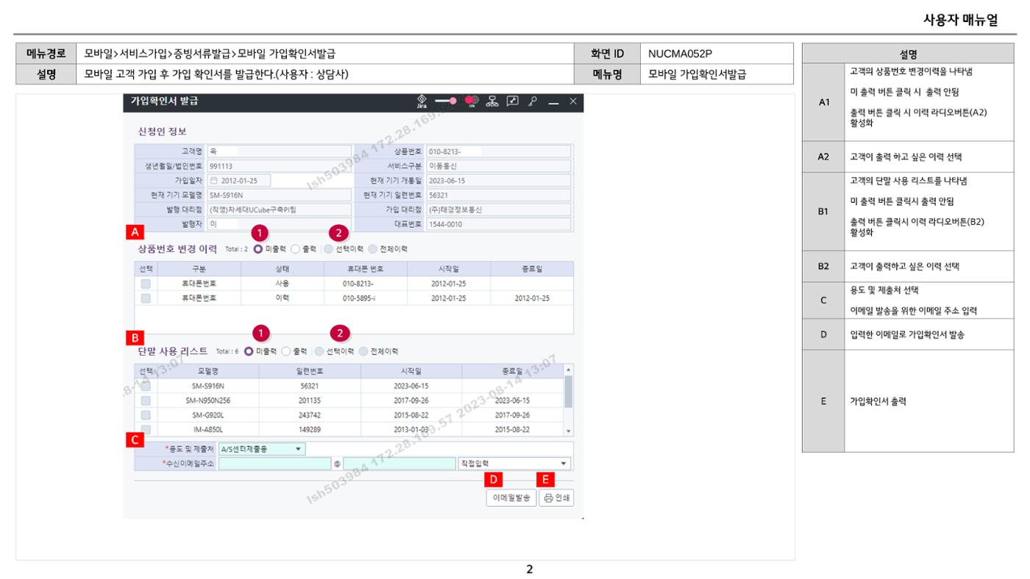Check the IM-A850L device row
This screenshot has height=579, width=1030.
coord(146,429)
